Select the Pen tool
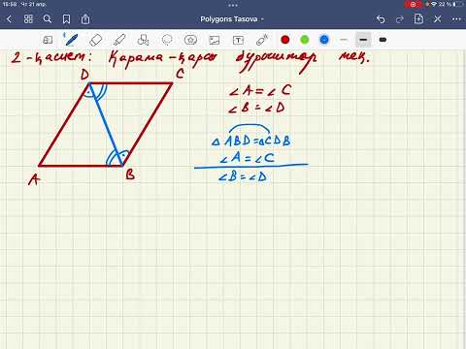The width and height of the screenshot is (466, 349). coord(71,40)
